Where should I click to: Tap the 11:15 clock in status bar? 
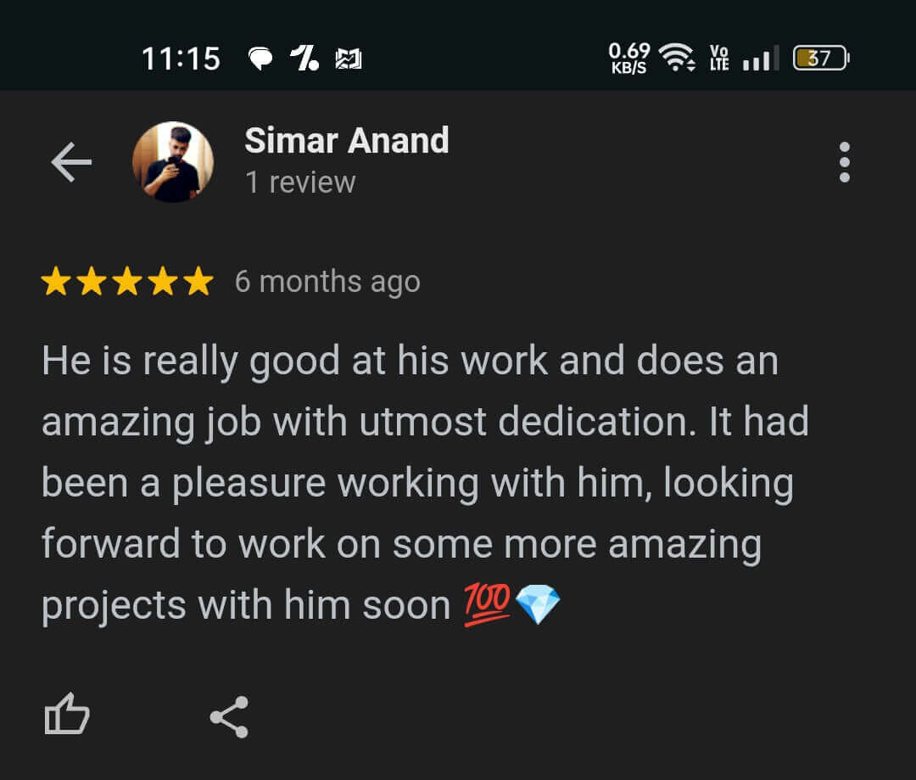(x=182, y=59)
